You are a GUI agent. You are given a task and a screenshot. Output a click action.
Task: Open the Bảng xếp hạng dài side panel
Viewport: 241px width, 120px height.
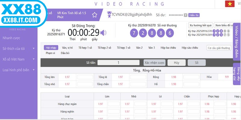click(236, 74)
